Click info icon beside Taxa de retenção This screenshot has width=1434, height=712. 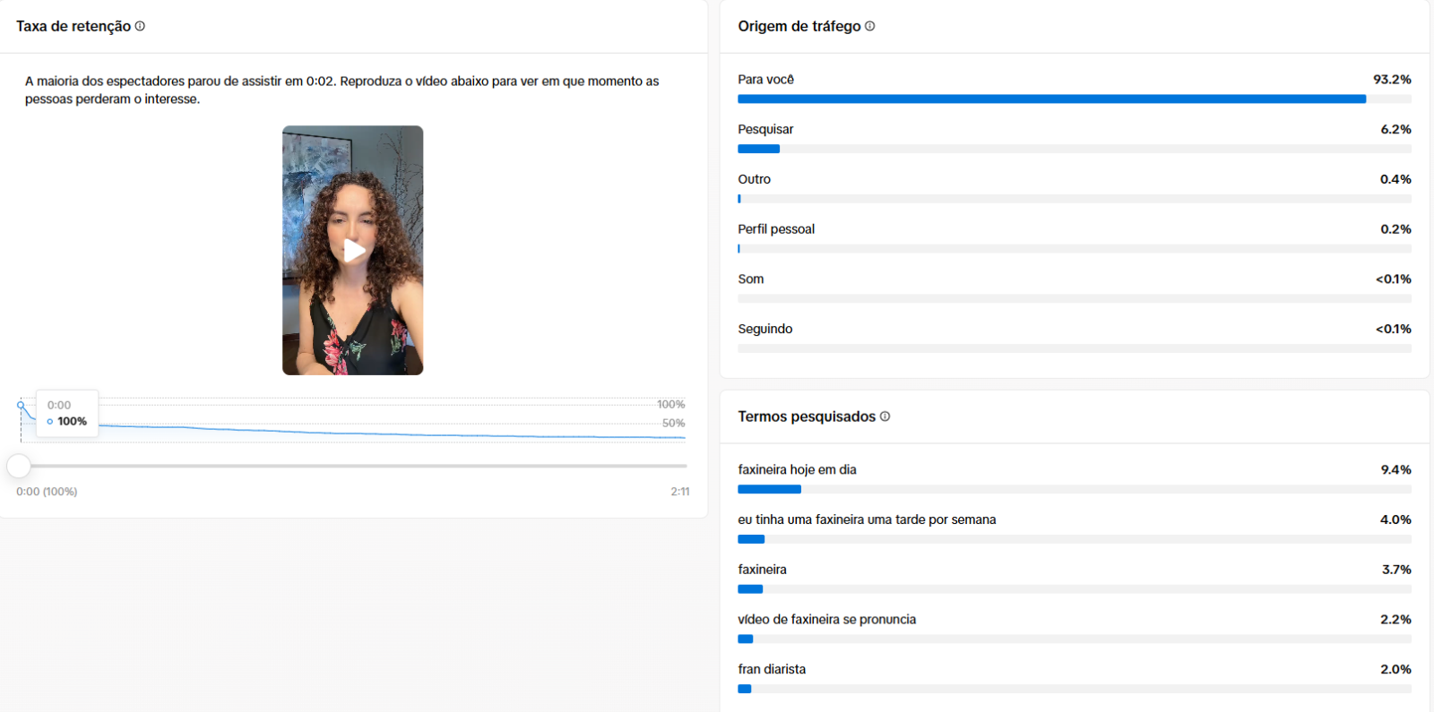click(x=140, y=26)
